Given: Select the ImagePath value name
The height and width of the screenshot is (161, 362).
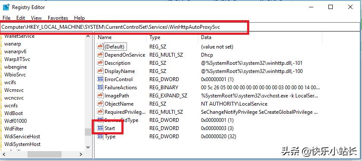Looking at the screenshot, I should (117, 96).
